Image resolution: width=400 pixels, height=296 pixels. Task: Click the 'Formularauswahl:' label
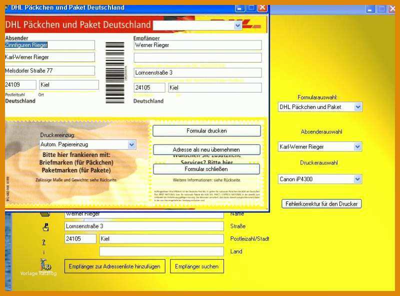(317, 97)
